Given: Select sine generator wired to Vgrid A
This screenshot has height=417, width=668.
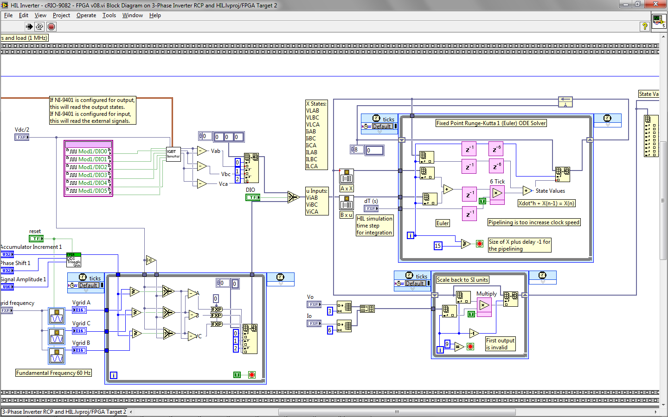Looking at the screenshot, I should point(57,316).
